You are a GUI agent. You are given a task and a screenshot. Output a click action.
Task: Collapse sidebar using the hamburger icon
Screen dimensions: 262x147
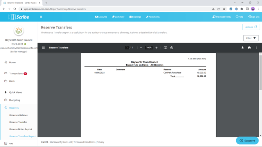point(41,17)
